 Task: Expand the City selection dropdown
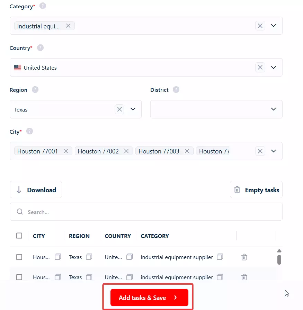(273, 151)
